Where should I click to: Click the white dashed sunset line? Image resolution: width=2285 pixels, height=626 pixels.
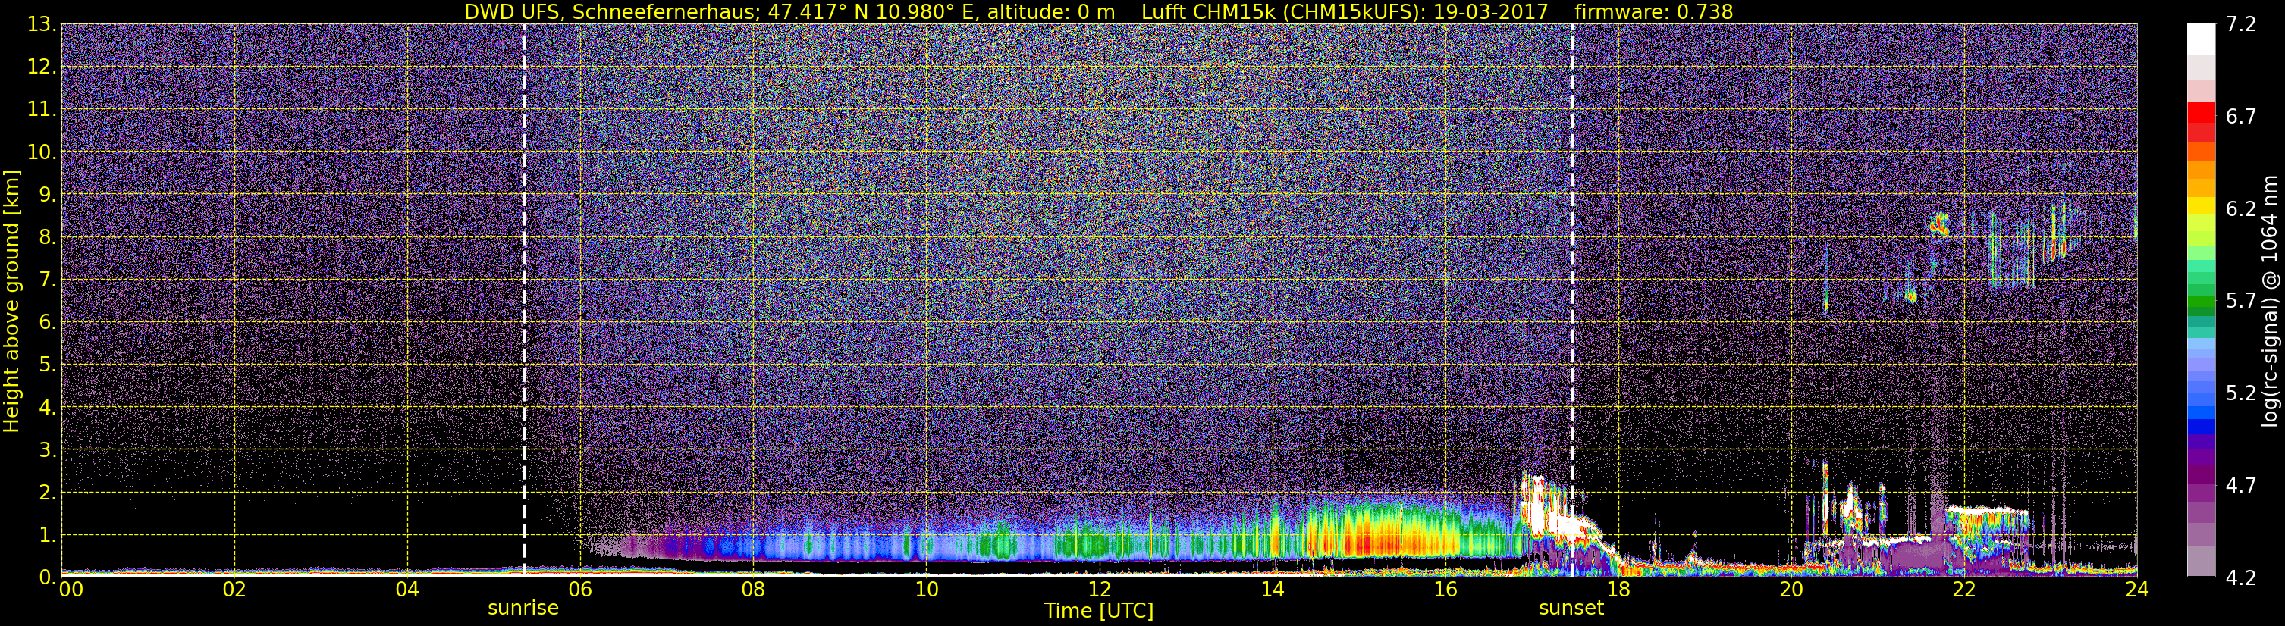[1573, 299]
